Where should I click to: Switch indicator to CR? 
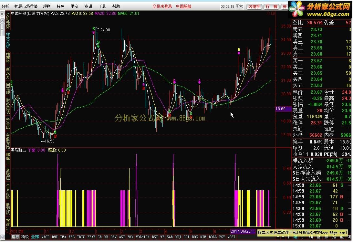pyautogui.click(x=100, y=237)
